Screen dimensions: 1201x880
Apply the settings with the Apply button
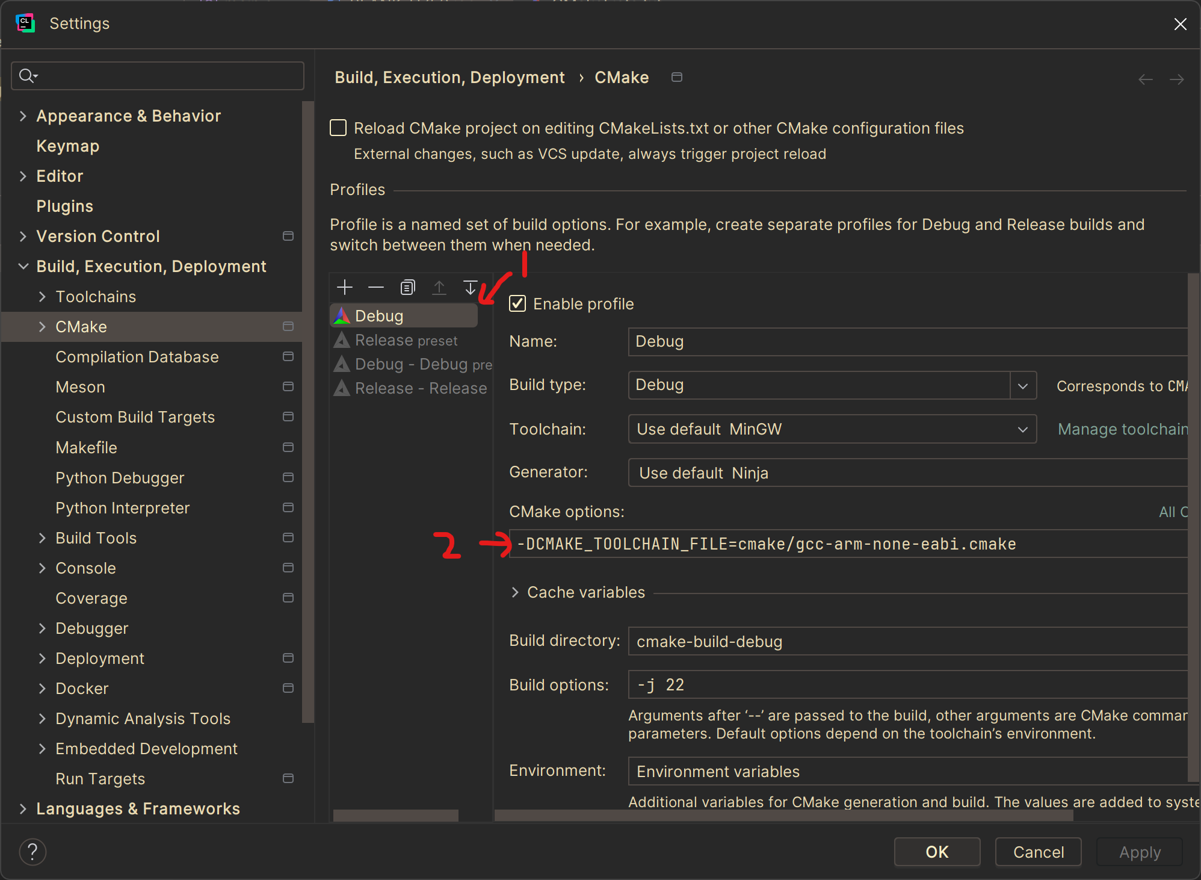click(x=1139, y=852)
